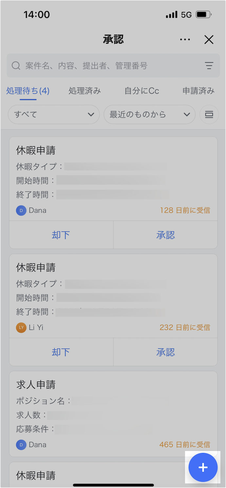Approve Dana's leave request with 承認
Screen dimensions: 226x488
pos(165,235)
